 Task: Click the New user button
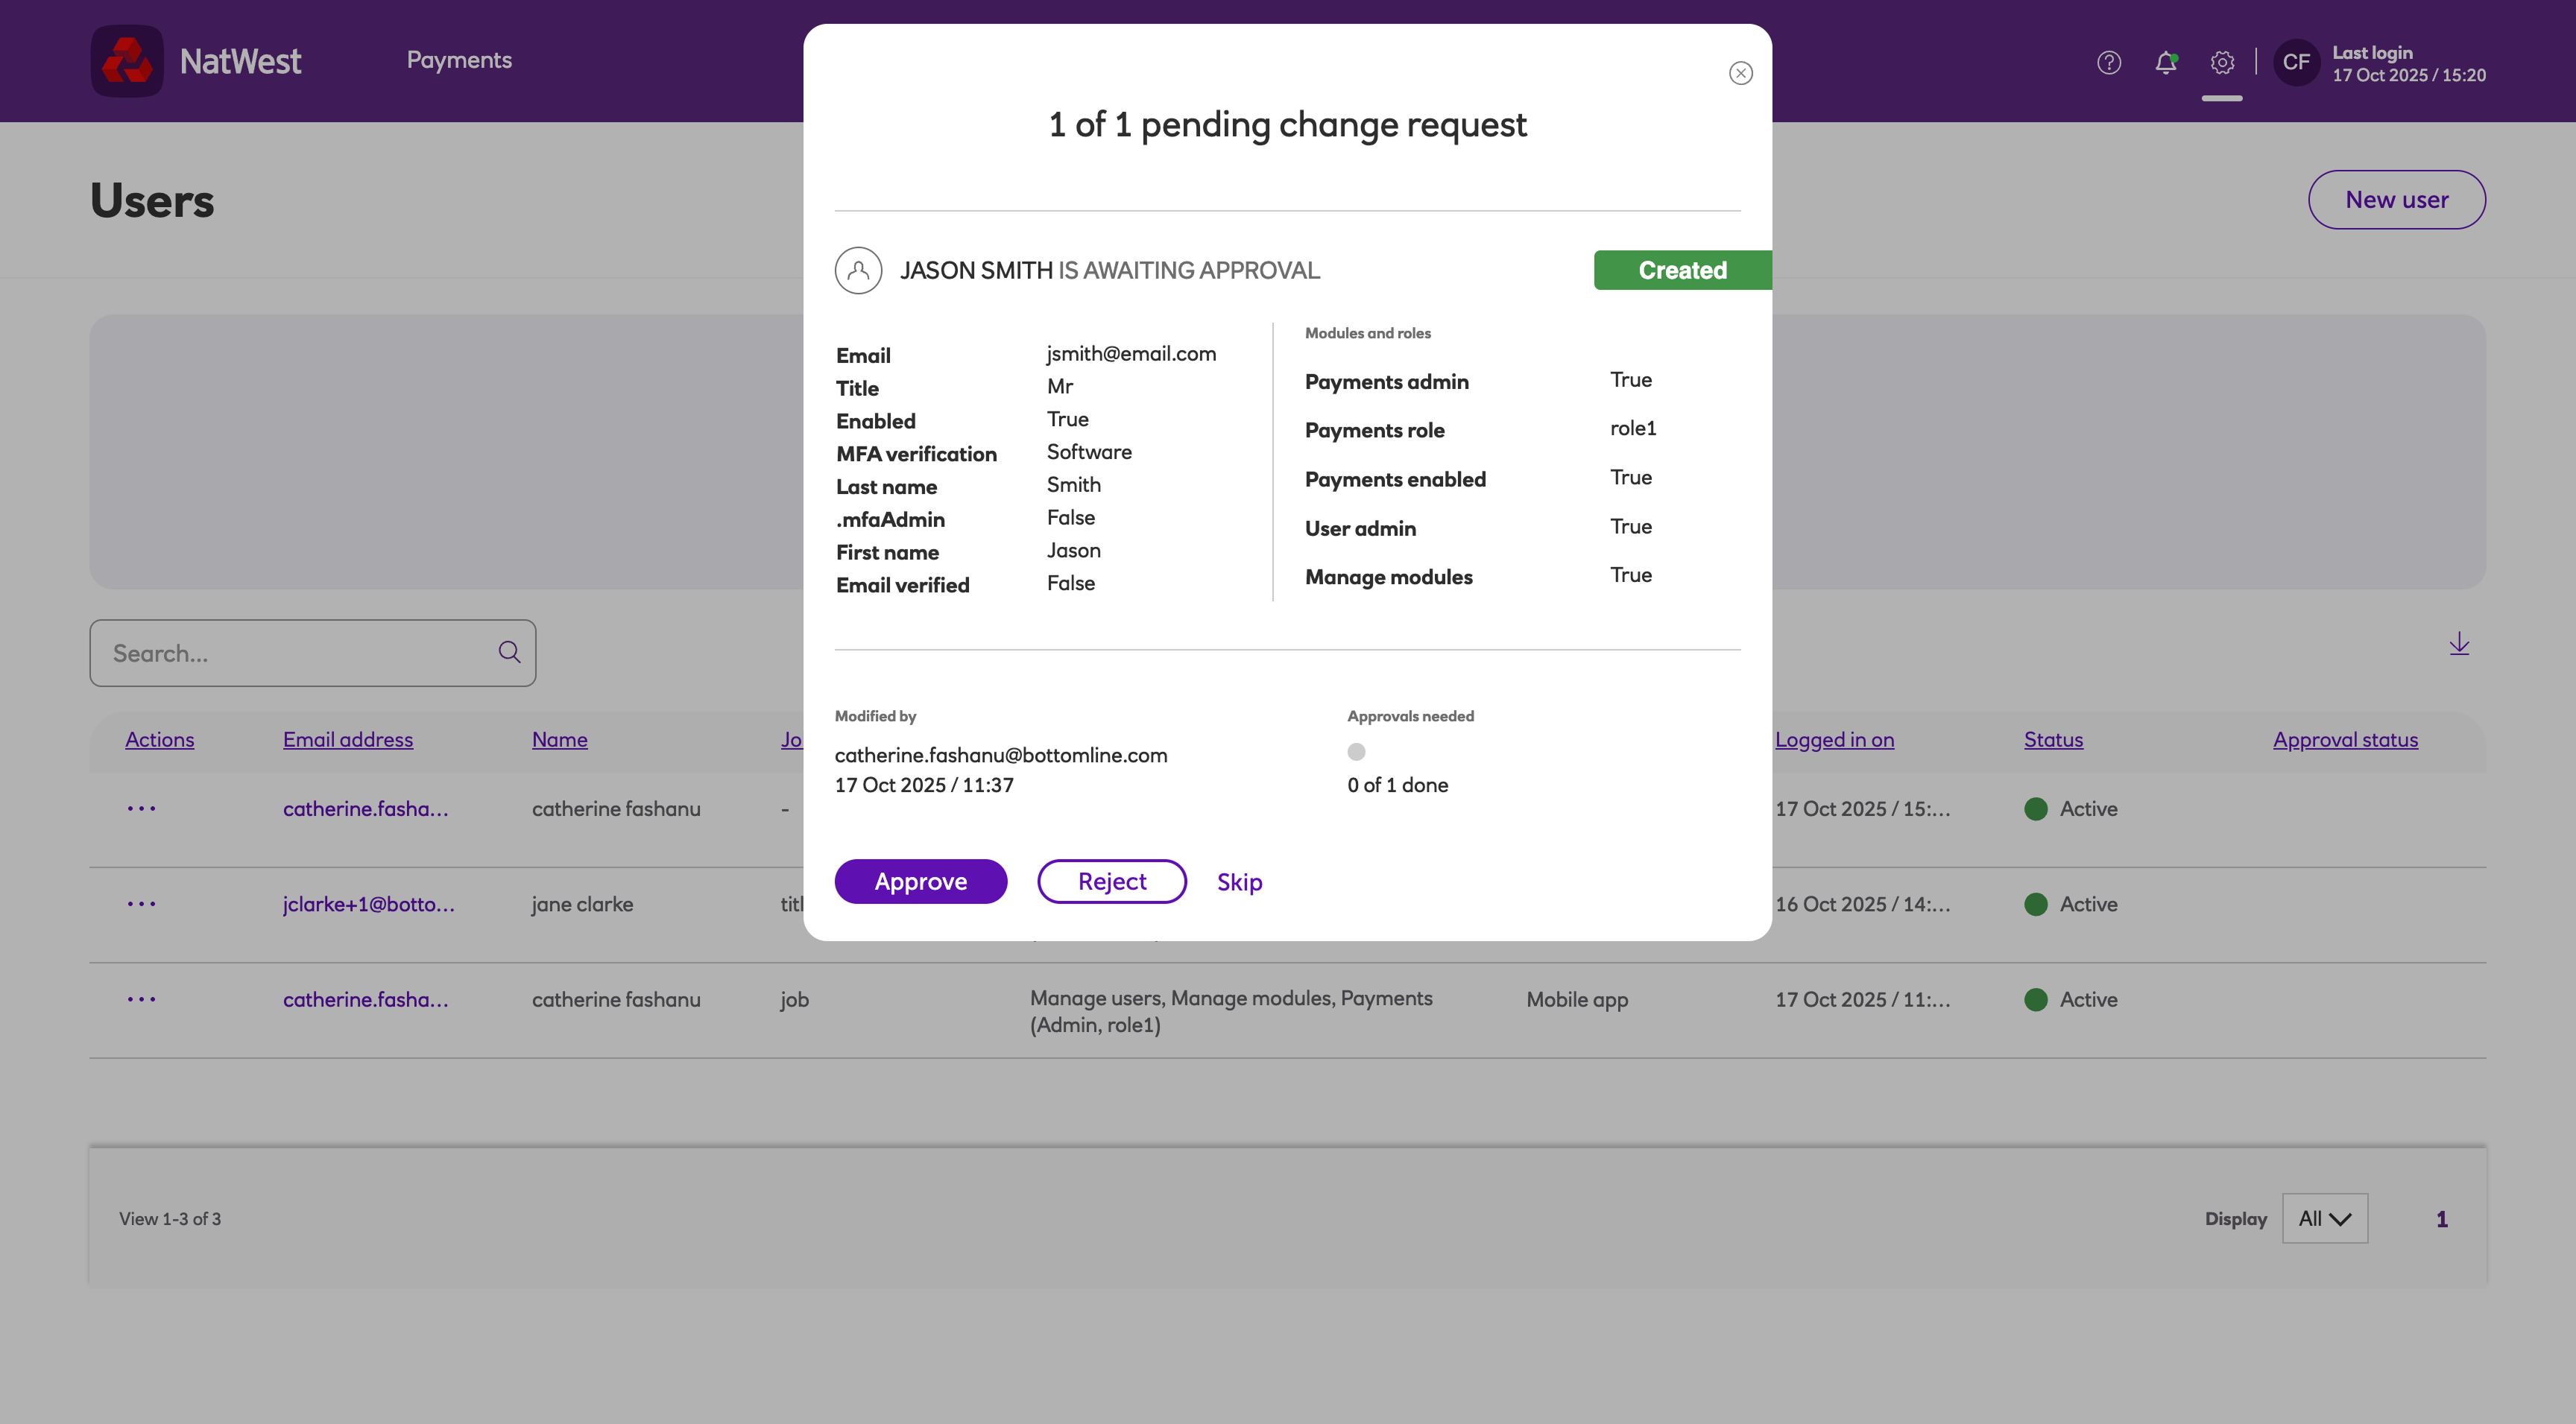click(2396, 200)
